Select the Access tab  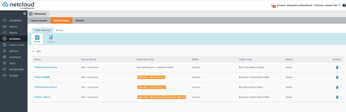[x=60, y=30]
